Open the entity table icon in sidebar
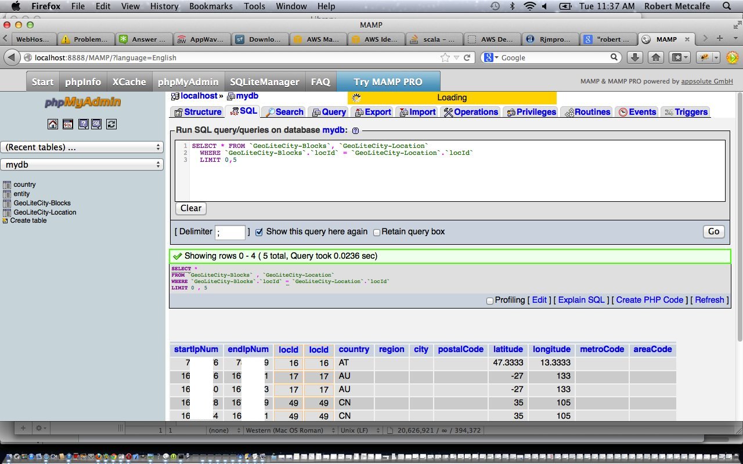Image resolution: width=743 pixels, height=464 pixels. 7,194
